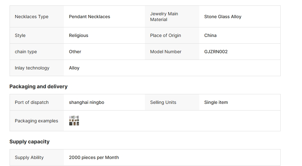
Task: Click the Port of dispatch label
Action: [32, 102]
